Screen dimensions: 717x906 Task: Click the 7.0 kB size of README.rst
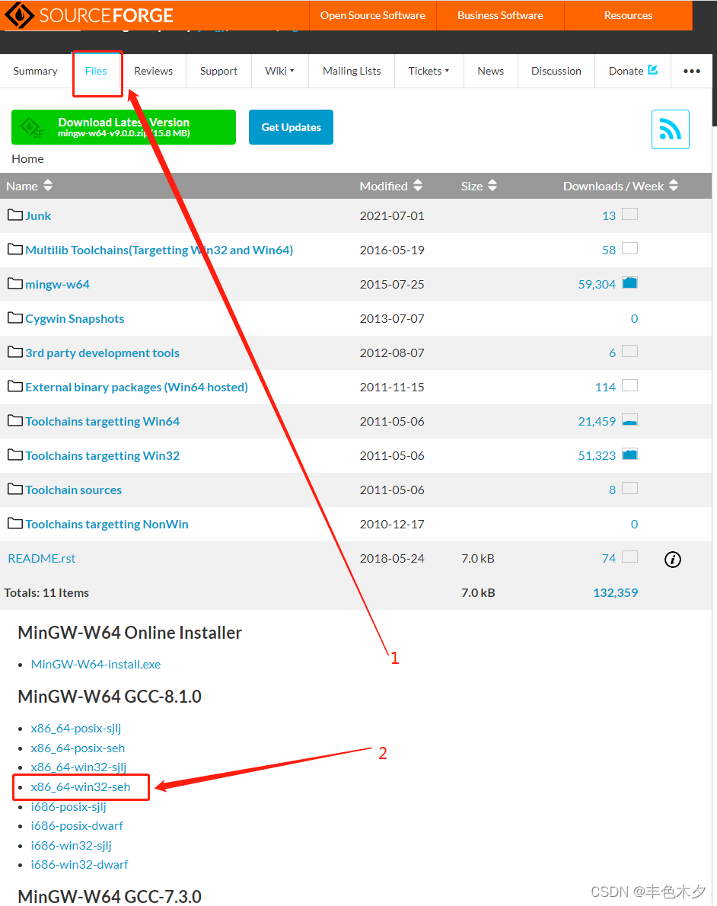click(478, 558)
